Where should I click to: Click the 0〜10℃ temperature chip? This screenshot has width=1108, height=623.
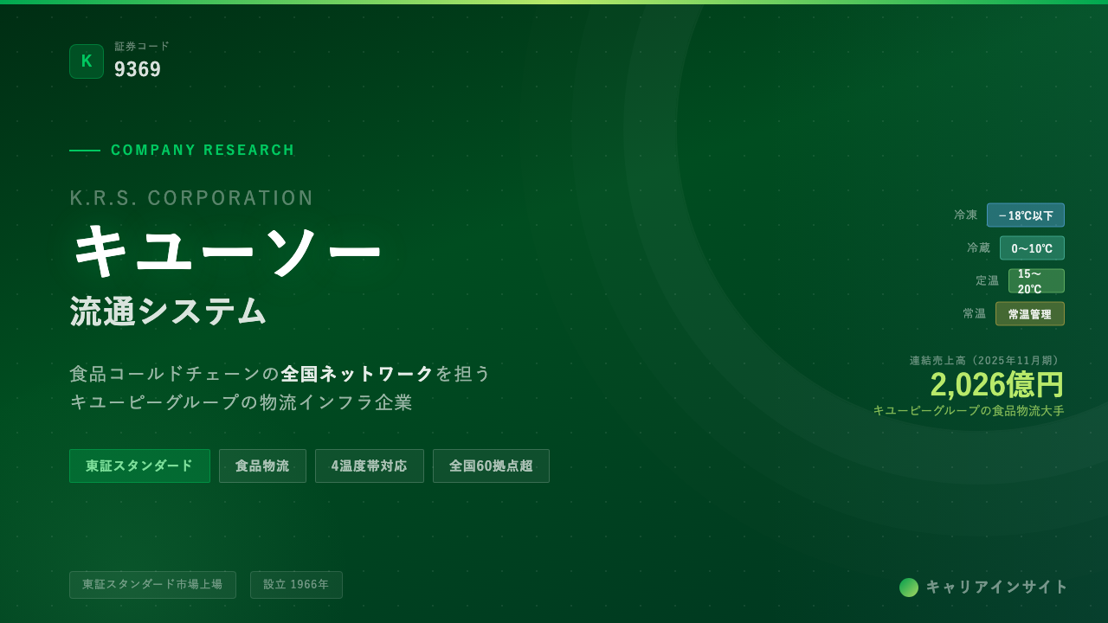pos(1032,248)
